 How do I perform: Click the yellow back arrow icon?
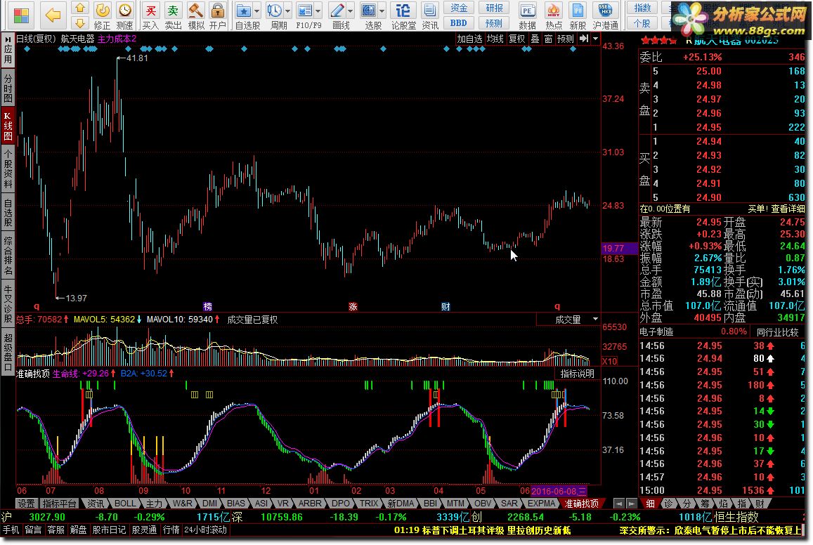[x=53, y=15]
